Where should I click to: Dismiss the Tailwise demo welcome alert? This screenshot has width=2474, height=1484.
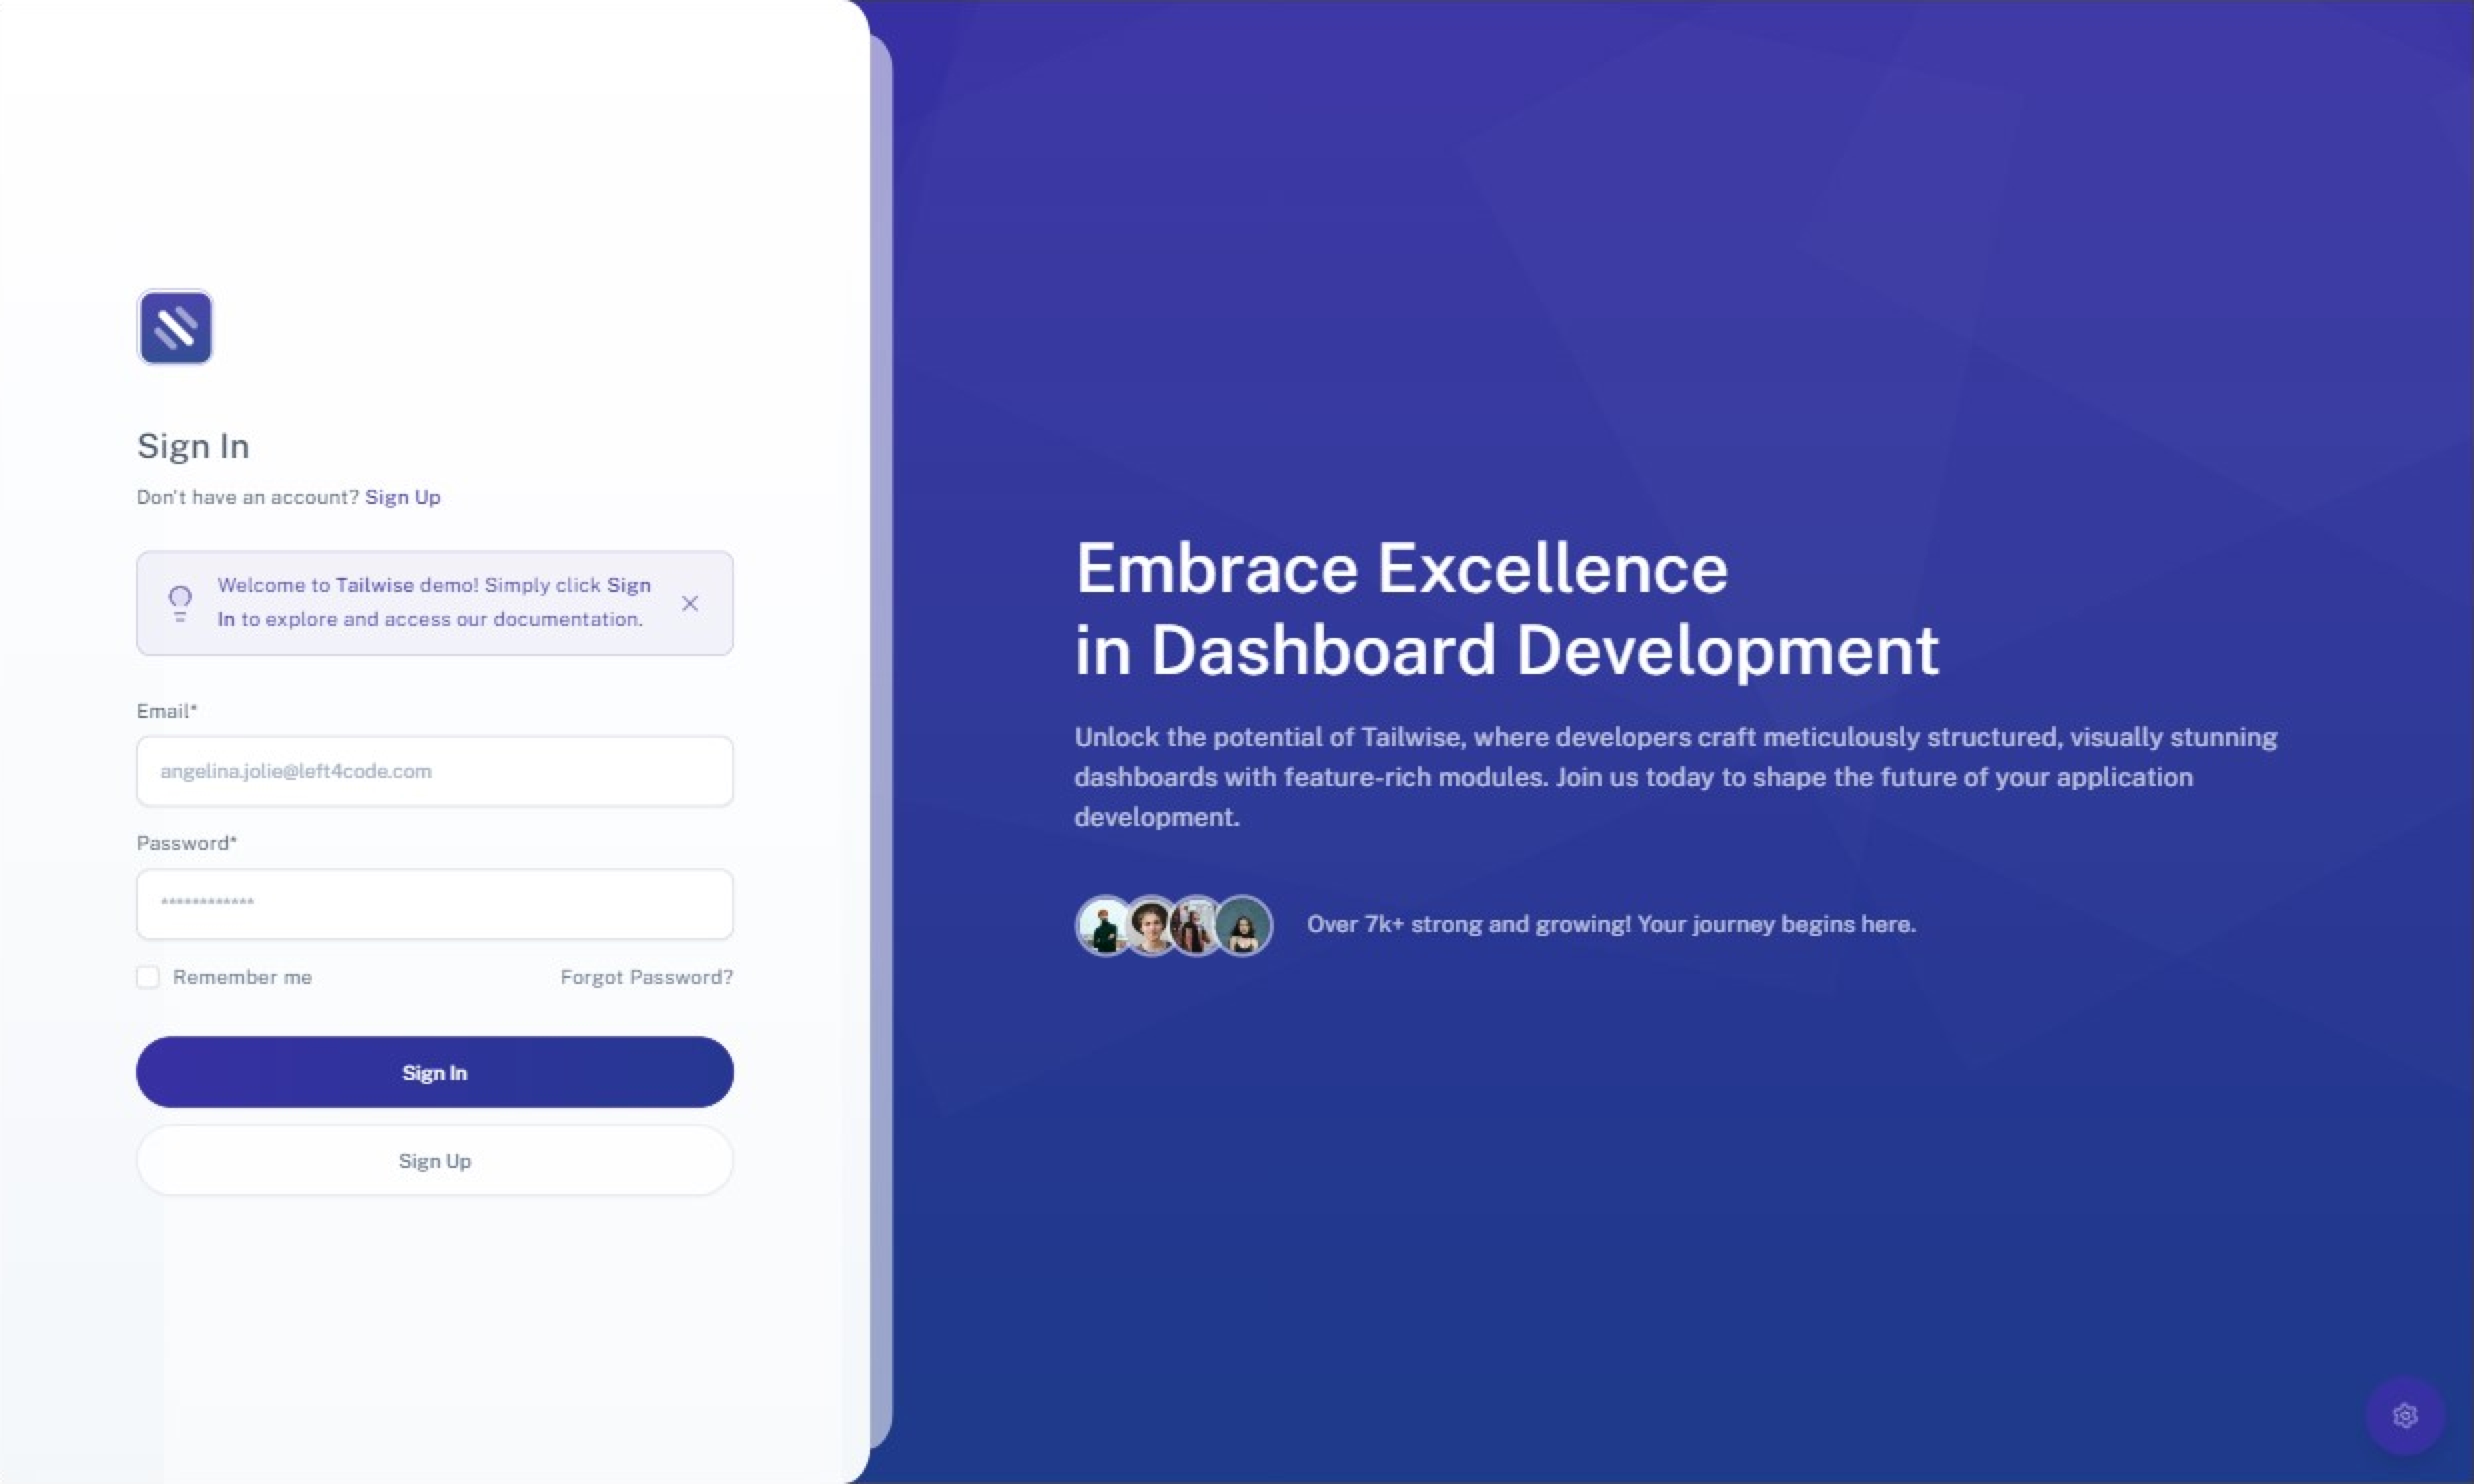(690, 603)
